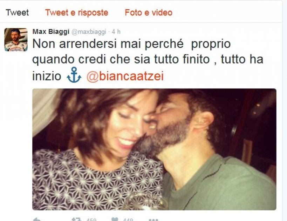
Task: Click the 449 likes count
Action: click(x=128, y=220)
